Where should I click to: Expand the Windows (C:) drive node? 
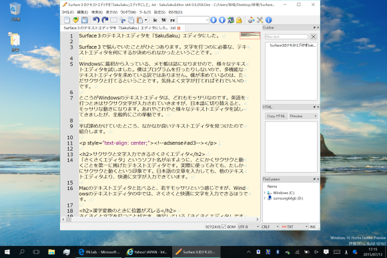pyautogui.click(x=265, y=193)
